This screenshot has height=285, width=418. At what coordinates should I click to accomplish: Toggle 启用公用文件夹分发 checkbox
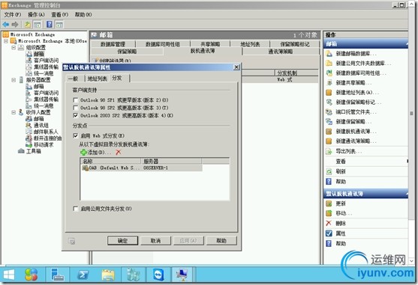tap(76, 209)
